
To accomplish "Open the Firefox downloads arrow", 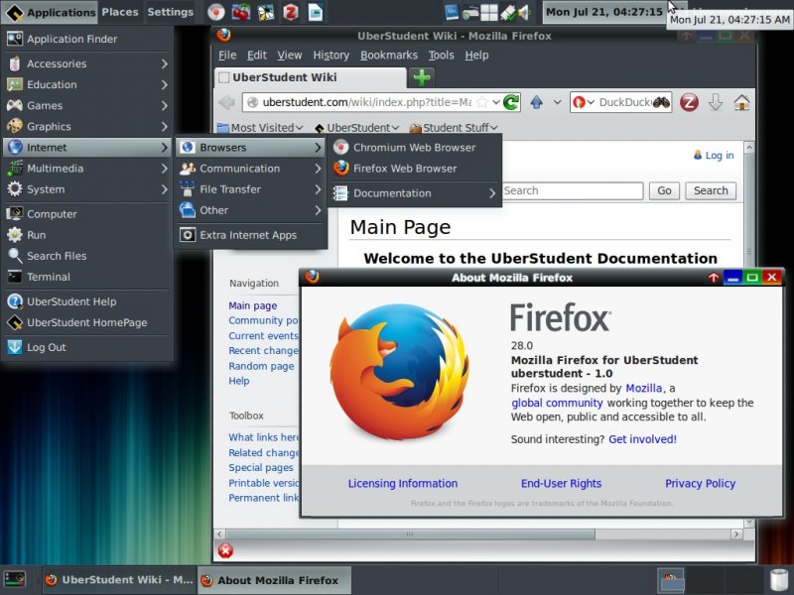I will point(715,103).
